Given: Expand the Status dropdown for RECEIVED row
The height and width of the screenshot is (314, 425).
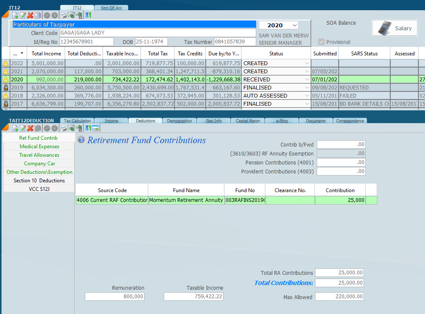Looking at the screenshot, I should 307,80.
